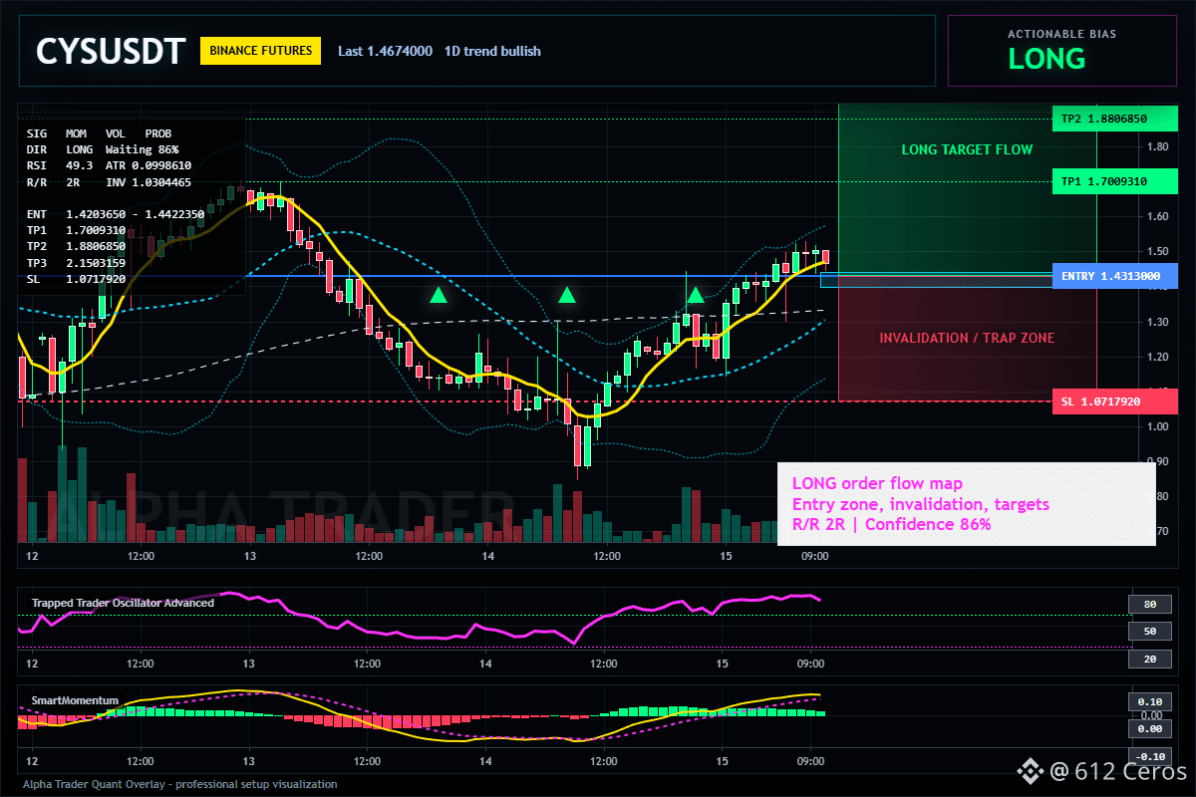Click the 14 date label under main chart
This screenshot has height=797, width=1196.
(x=486, y=556)
